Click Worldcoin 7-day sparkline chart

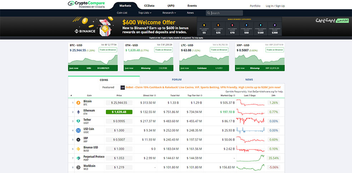(x=250, y=167)
